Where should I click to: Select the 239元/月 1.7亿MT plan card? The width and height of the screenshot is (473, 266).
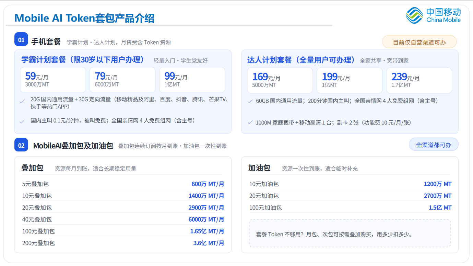pos(419,80)
